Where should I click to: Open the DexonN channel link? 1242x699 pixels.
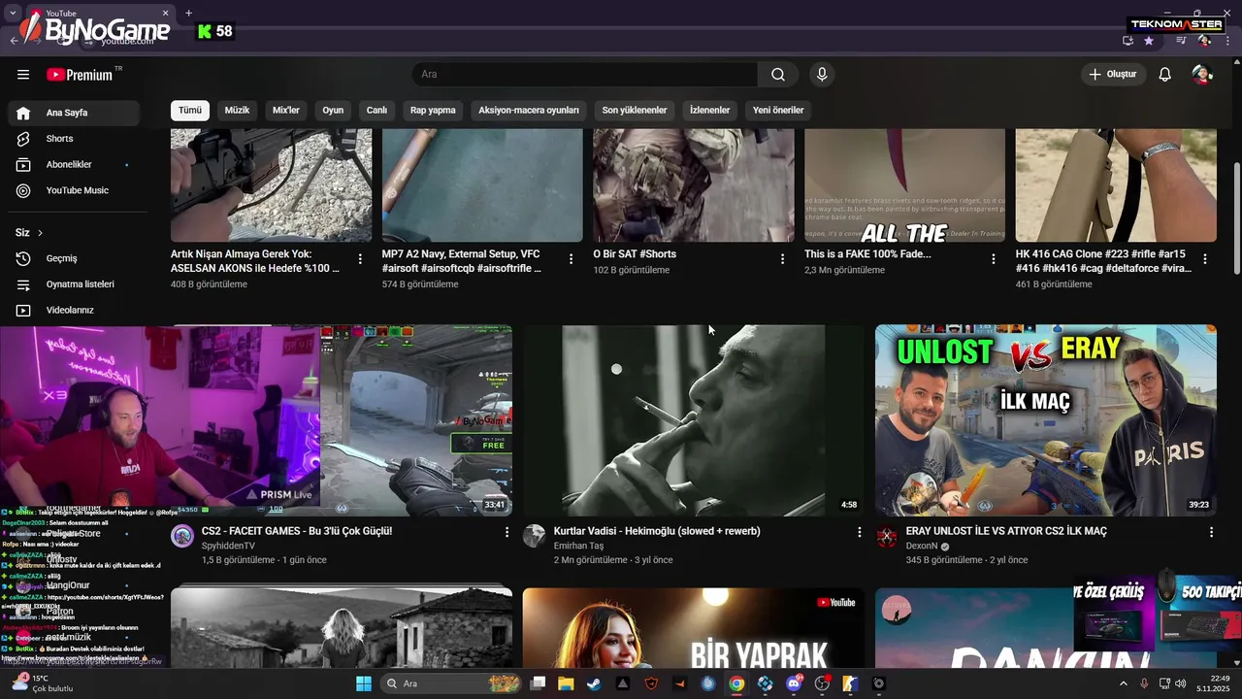(x=922, y=546)
